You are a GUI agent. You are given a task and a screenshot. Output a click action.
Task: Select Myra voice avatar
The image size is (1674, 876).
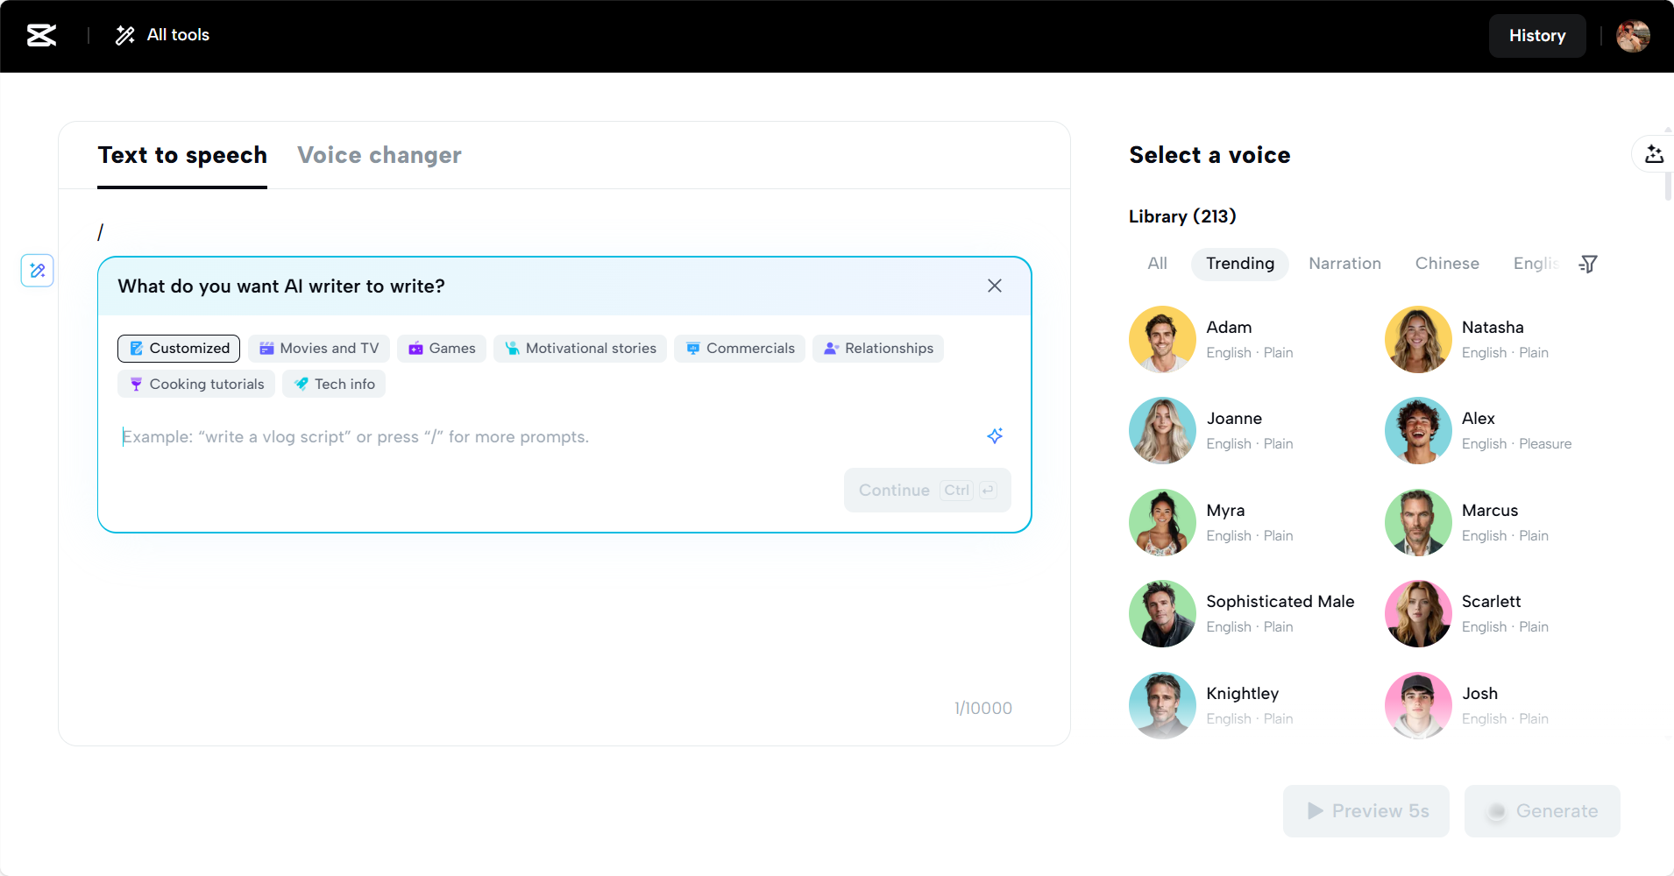tap(1162, 522)
